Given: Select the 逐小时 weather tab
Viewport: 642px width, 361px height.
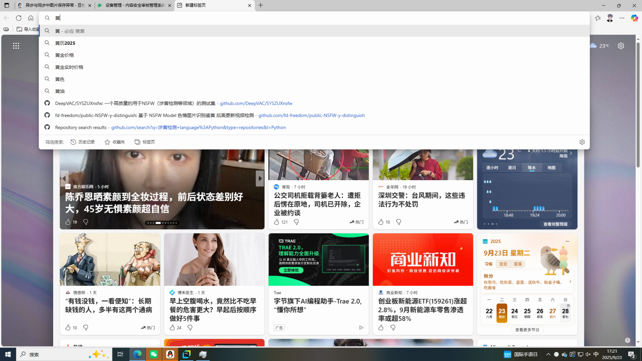Looking at the screenshot, I should point(492,168).
